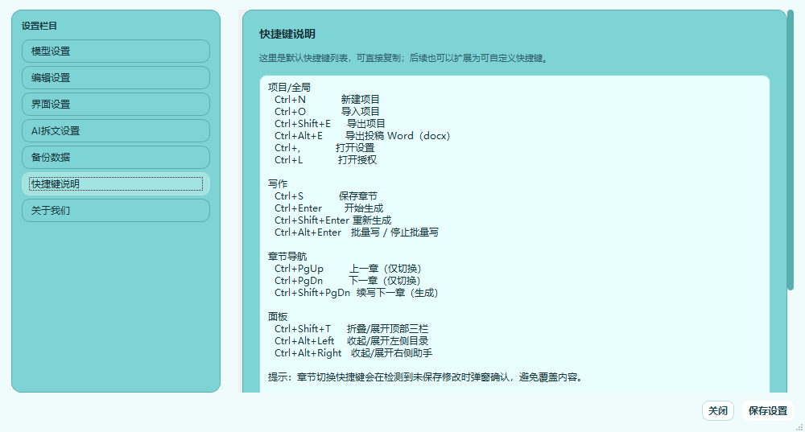Click the Ctrl+L 打开授权 line
This screenshot has height=432, width=805.
coord(325,160)
